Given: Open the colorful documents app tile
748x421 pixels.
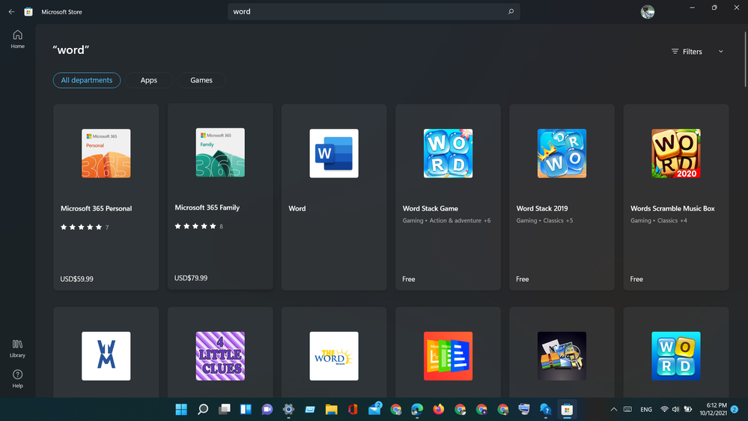Looking at the screenshot, I should click(x=448, y=356).
